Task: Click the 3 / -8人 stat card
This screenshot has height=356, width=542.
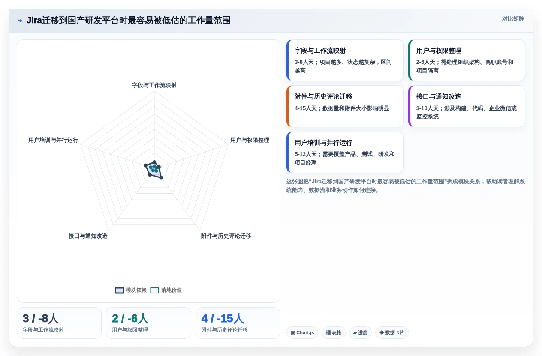Action: (59, 323)
